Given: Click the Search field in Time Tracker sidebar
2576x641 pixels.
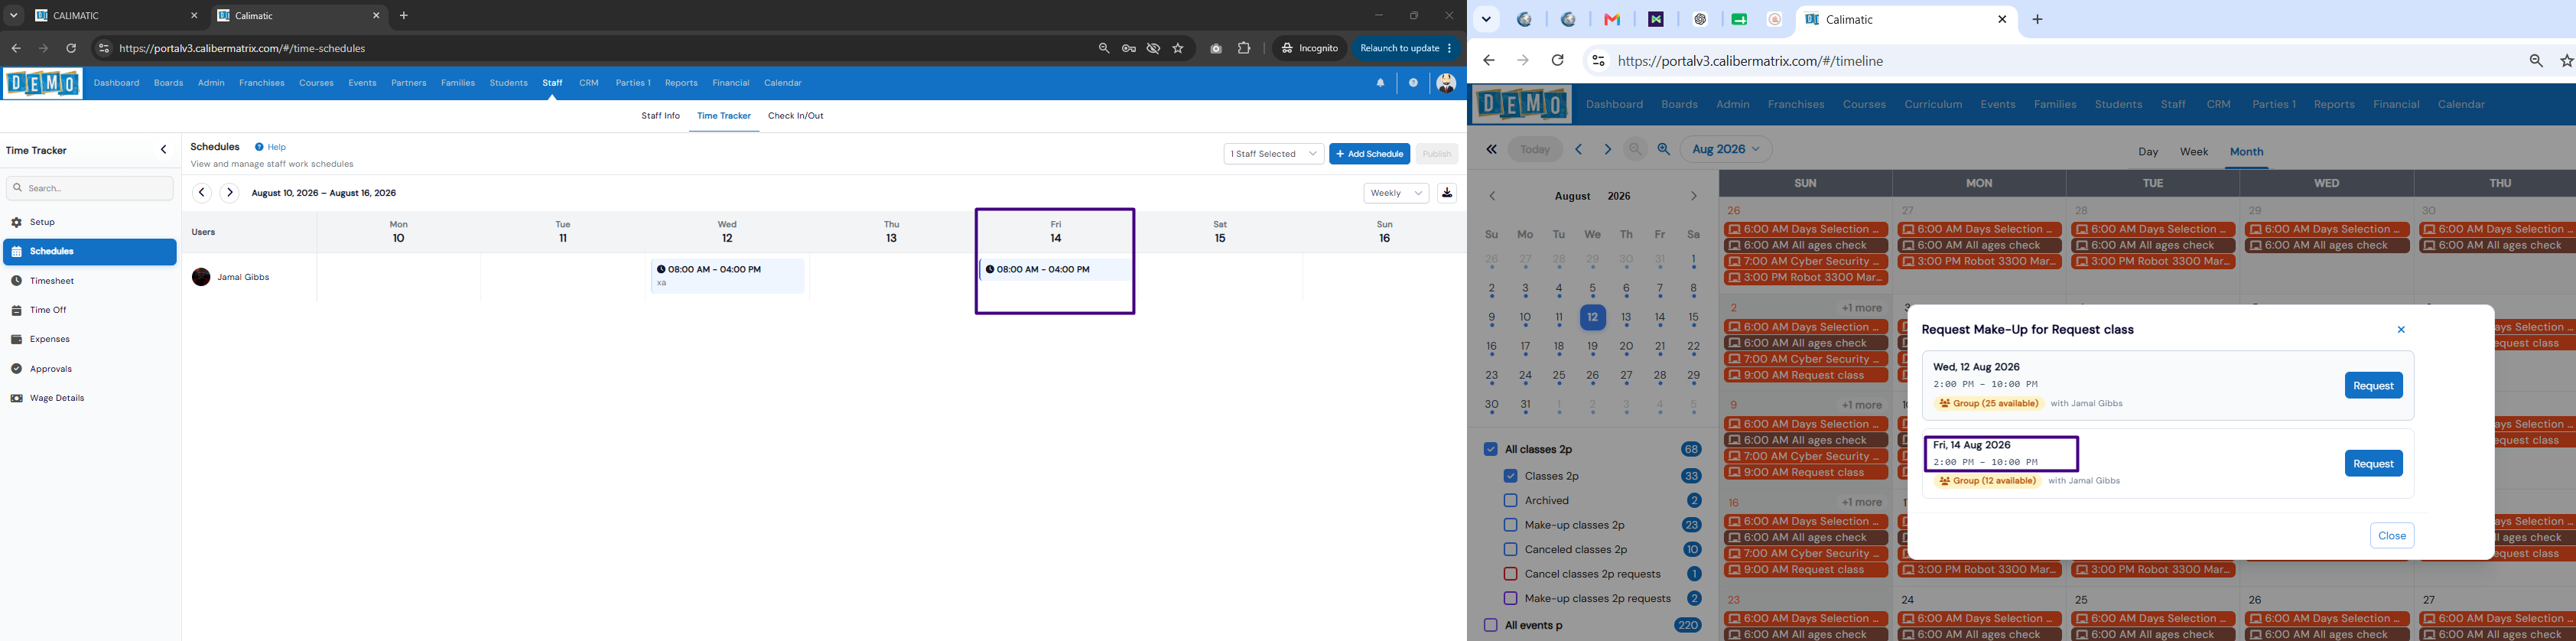Looking at the screenshot, I should pos(90,188).
